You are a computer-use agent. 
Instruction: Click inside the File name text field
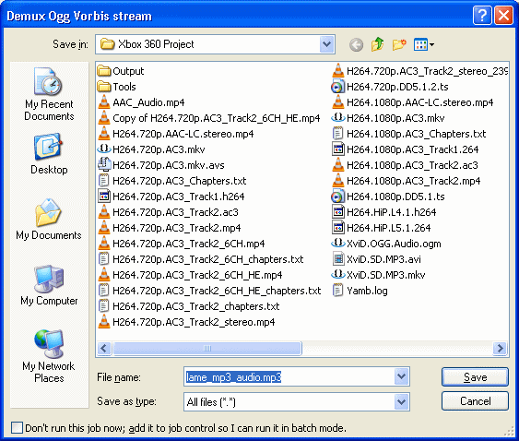[289, 376]
